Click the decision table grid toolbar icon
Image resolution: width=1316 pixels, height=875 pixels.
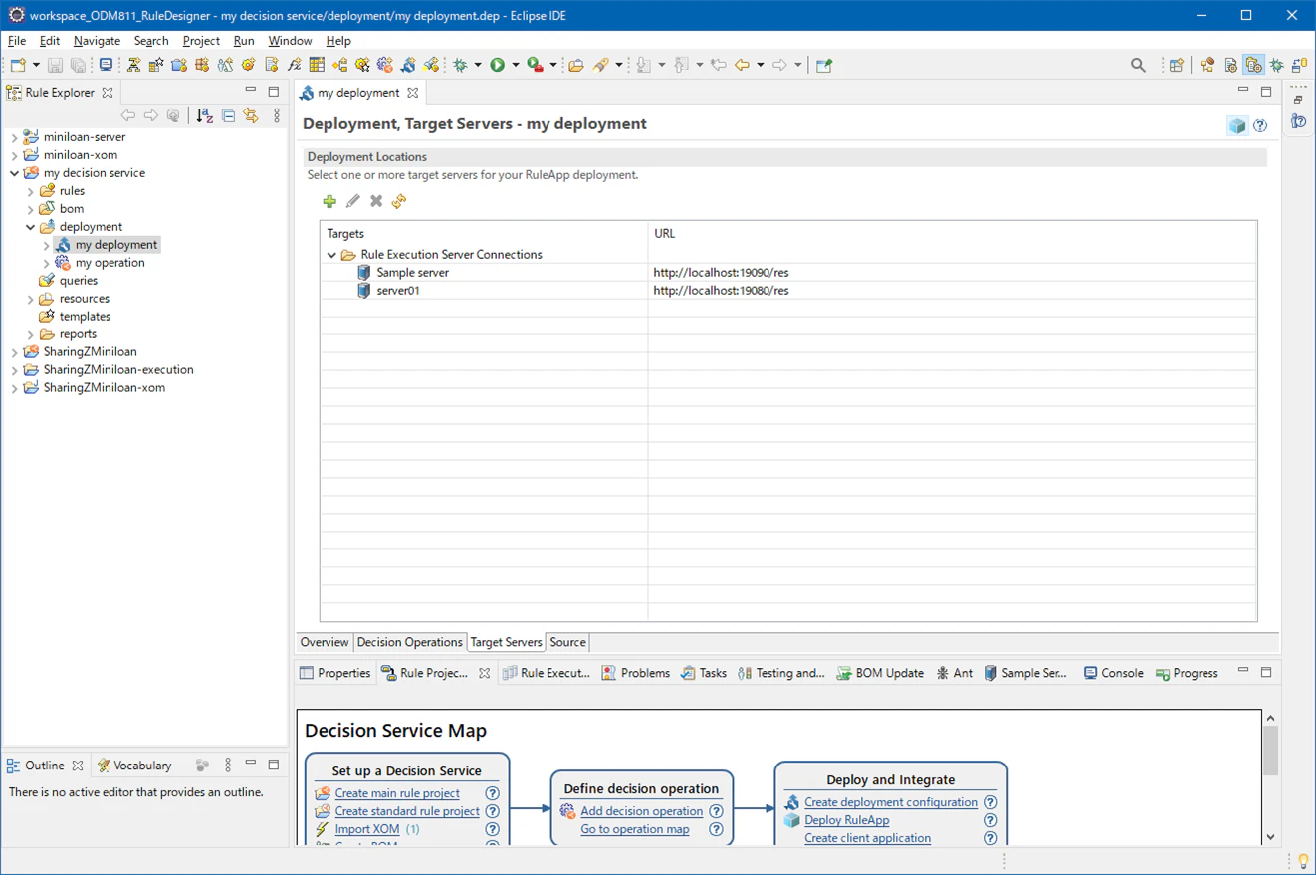317,65
